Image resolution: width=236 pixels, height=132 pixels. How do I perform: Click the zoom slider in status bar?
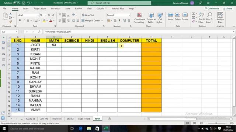(216, 123)
